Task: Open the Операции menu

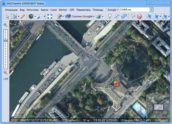Action: (11, 9)
